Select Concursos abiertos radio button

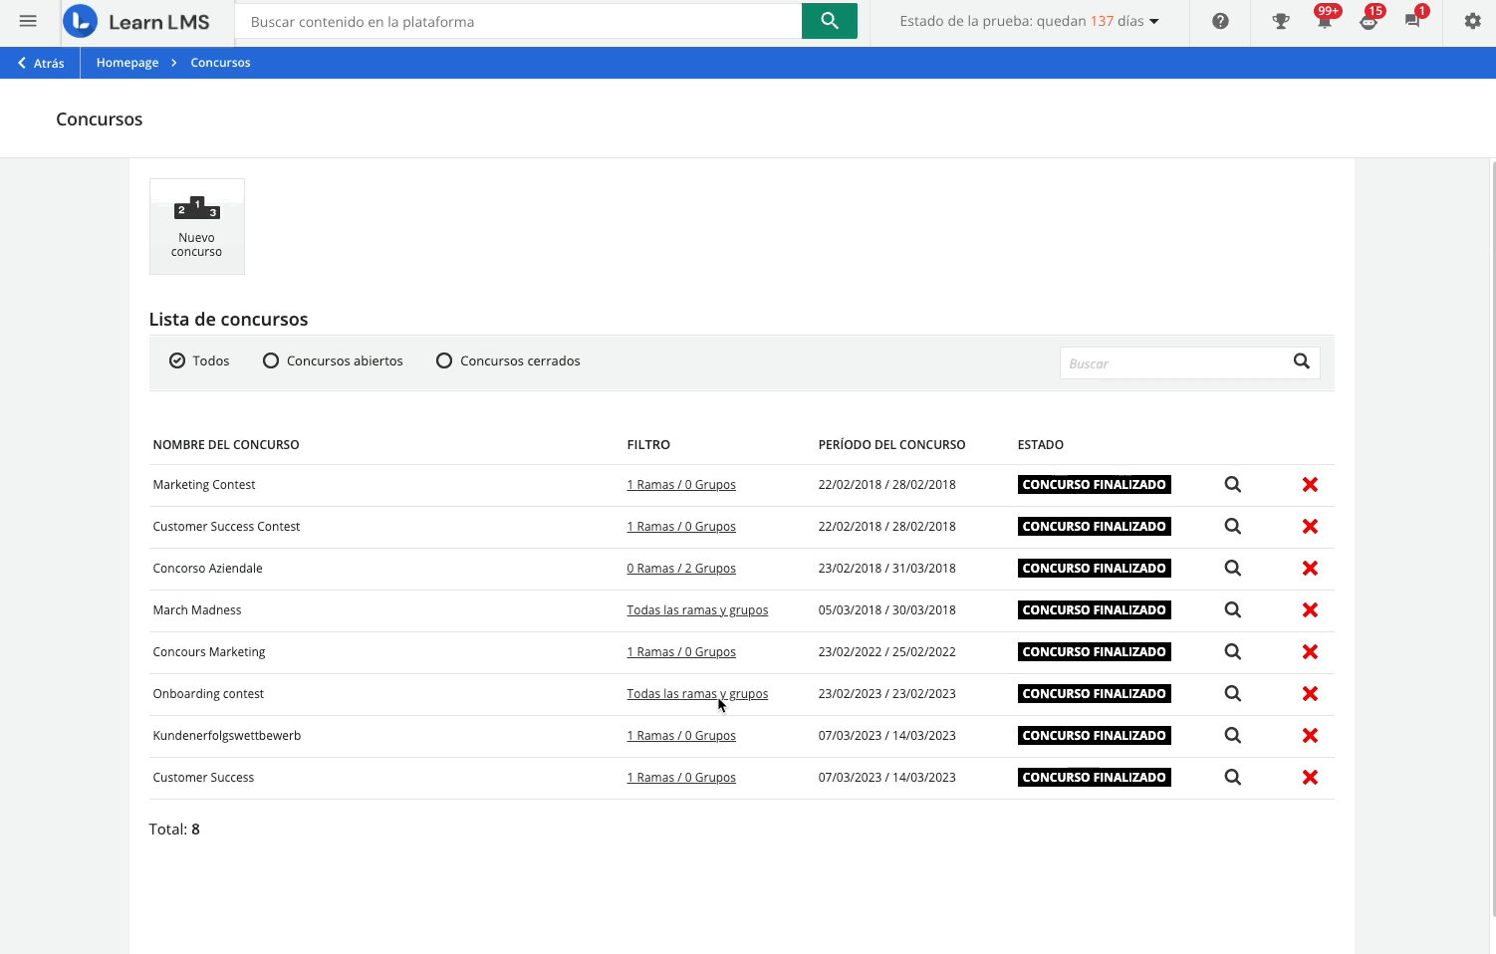pyautogui.click(x=271, y=360)
